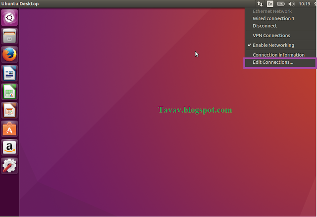Click Disconnect in network menu
This screenshot has height=217, width=317.
(x=280, y=26)
